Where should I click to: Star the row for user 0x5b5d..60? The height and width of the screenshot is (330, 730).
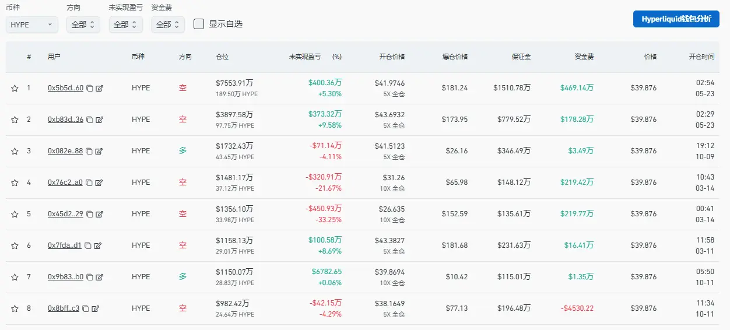[x=15, y=89]
